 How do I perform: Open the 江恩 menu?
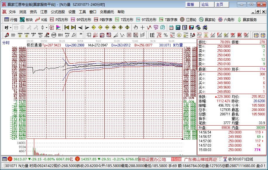click(x=43, y=12)
